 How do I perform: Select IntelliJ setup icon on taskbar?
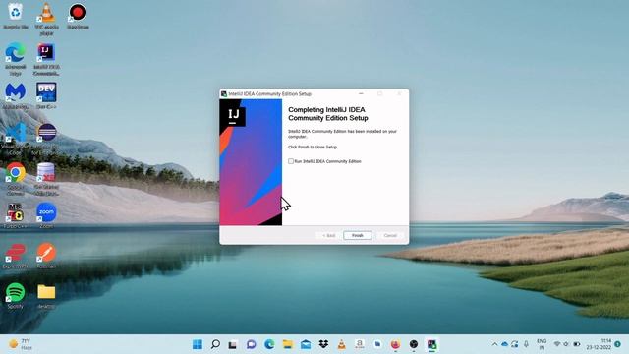431,344
